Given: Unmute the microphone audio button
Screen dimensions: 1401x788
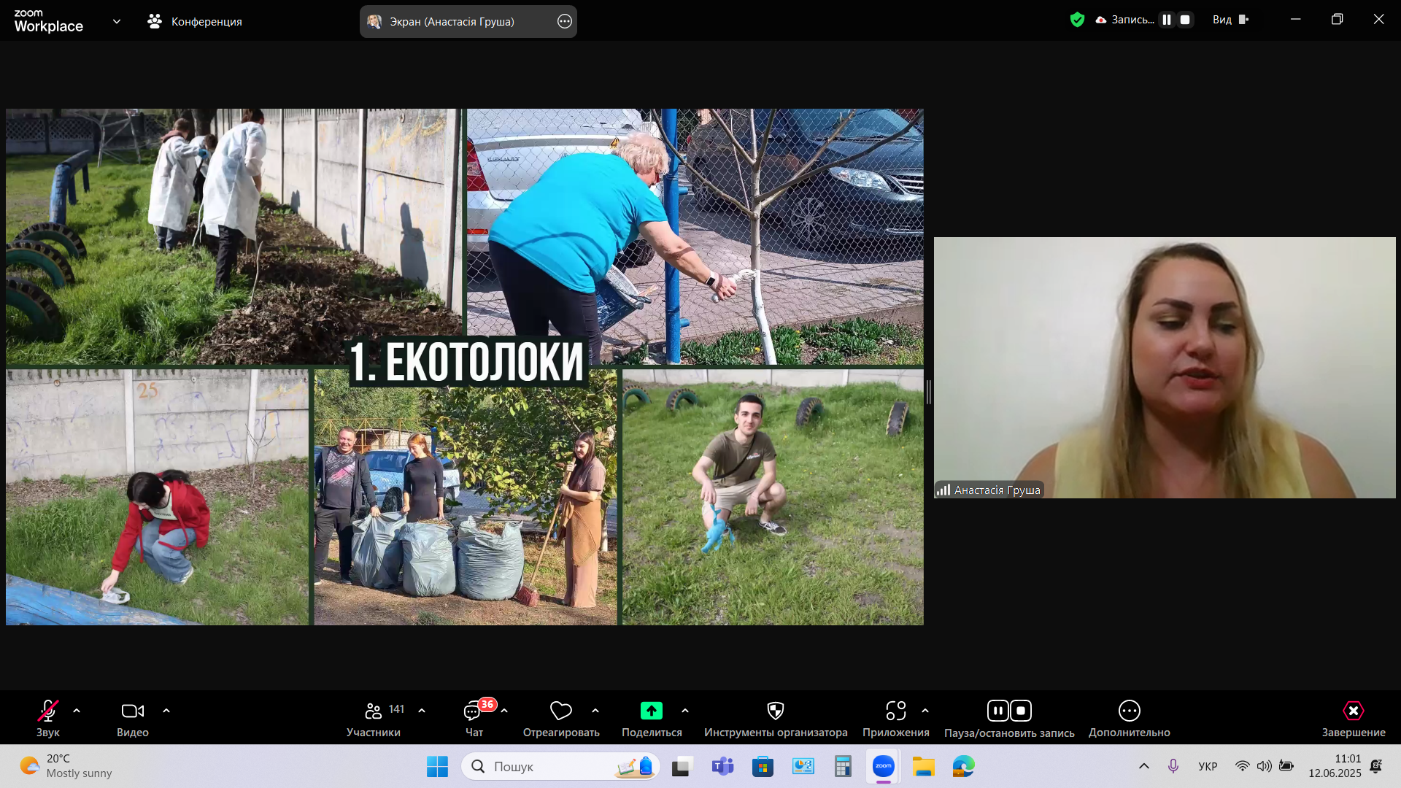Looking at the screenshot, I should (48, 711).
